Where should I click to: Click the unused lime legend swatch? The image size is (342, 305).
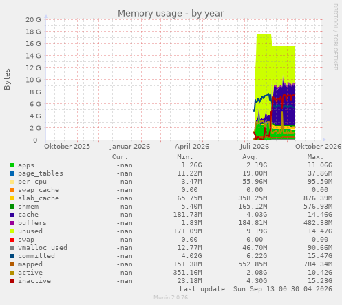click(12, 231)
